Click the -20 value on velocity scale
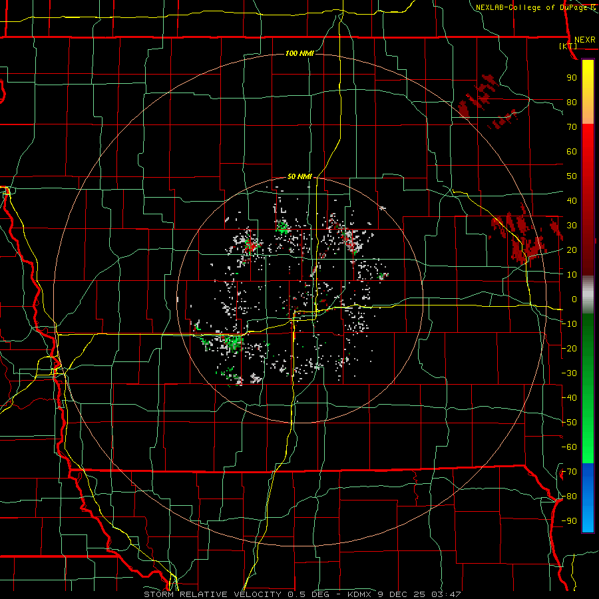This screenshot has height=599, width=599. pyautogui.click(x=569, y=348)
